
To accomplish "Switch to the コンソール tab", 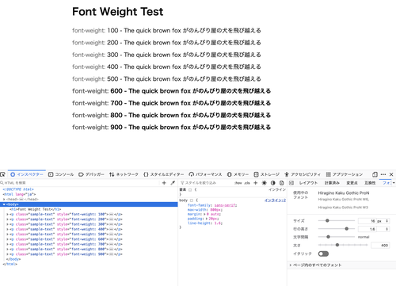I will (x=61, y=174).
